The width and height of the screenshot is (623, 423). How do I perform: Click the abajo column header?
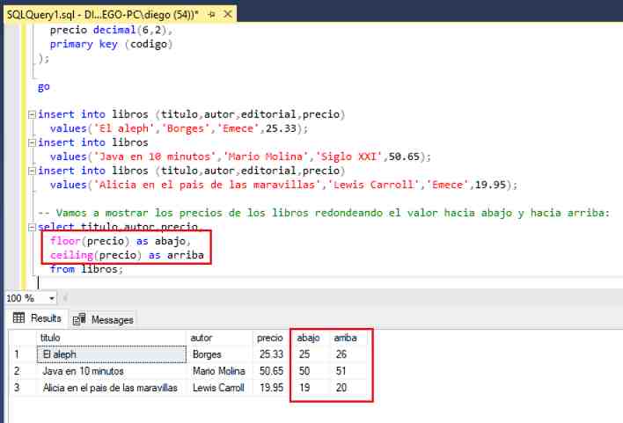tap(309, 338)
